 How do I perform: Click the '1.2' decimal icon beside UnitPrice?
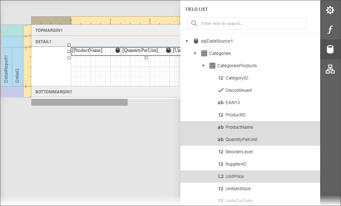[220, 176]
